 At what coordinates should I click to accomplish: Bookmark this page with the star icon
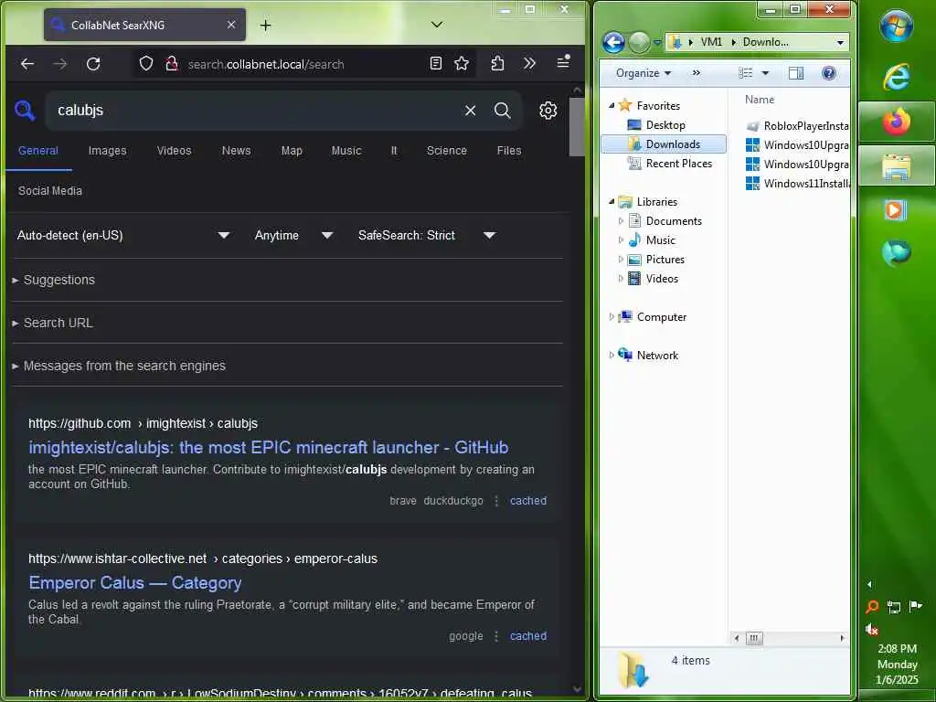tap(462, 63)
